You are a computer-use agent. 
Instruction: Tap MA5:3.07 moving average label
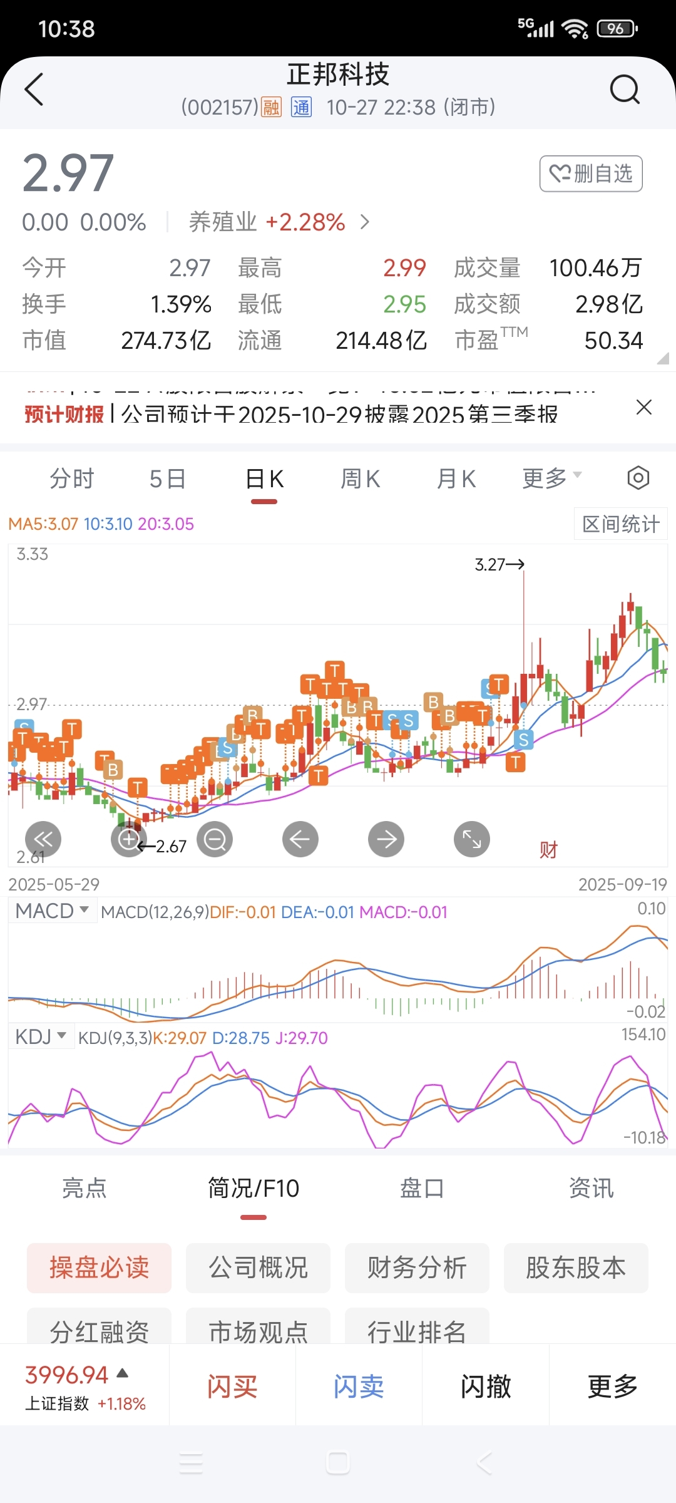click(x=43, y=524)
